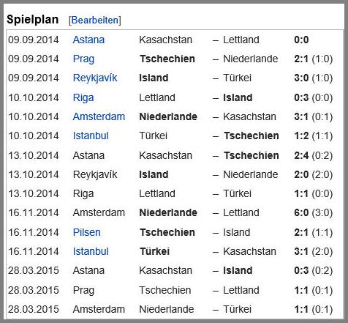
Task: Select the Spielplan heading text
Action: [x=33, y=20]
